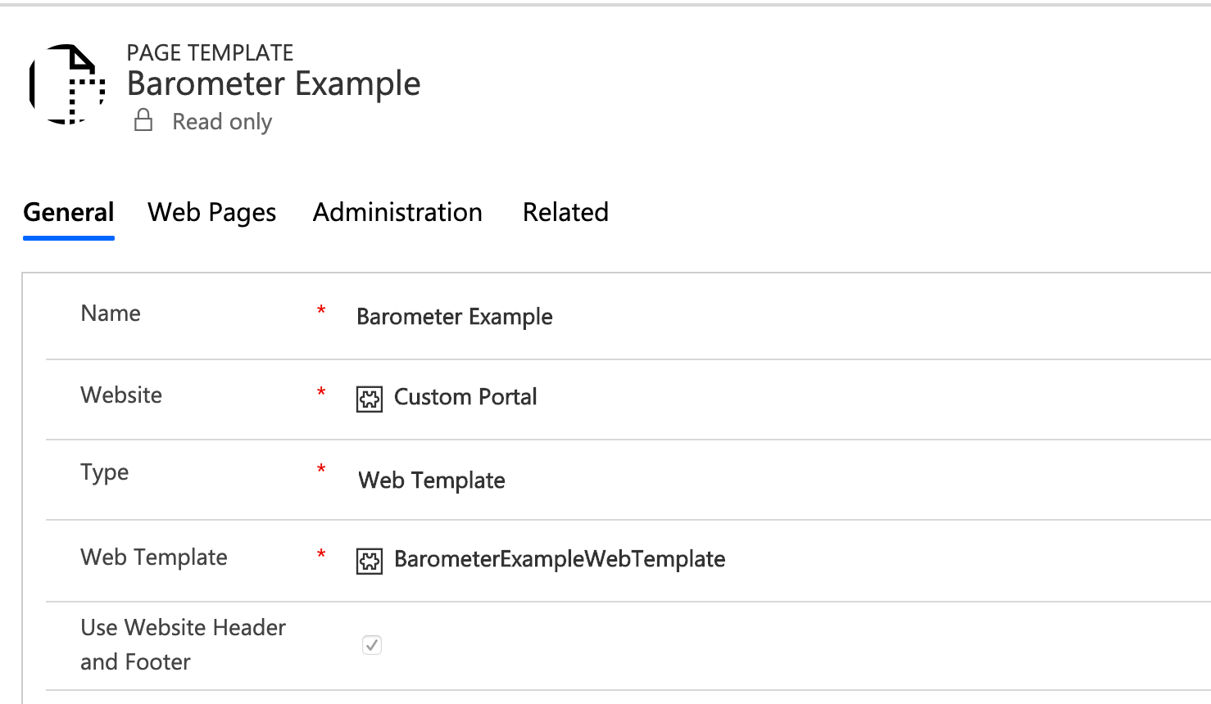Click the Read only status text

[x=222, y=122]
